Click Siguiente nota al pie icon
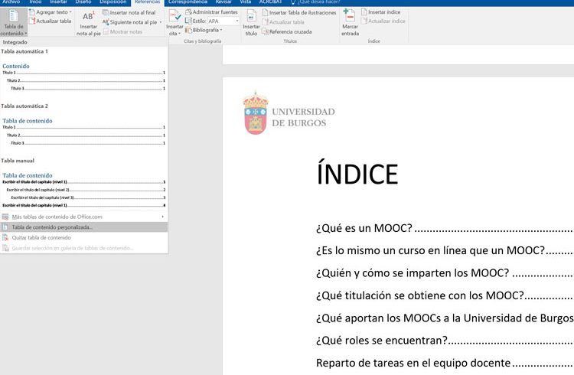Screen dimensions: 574x375 [106, 22]
